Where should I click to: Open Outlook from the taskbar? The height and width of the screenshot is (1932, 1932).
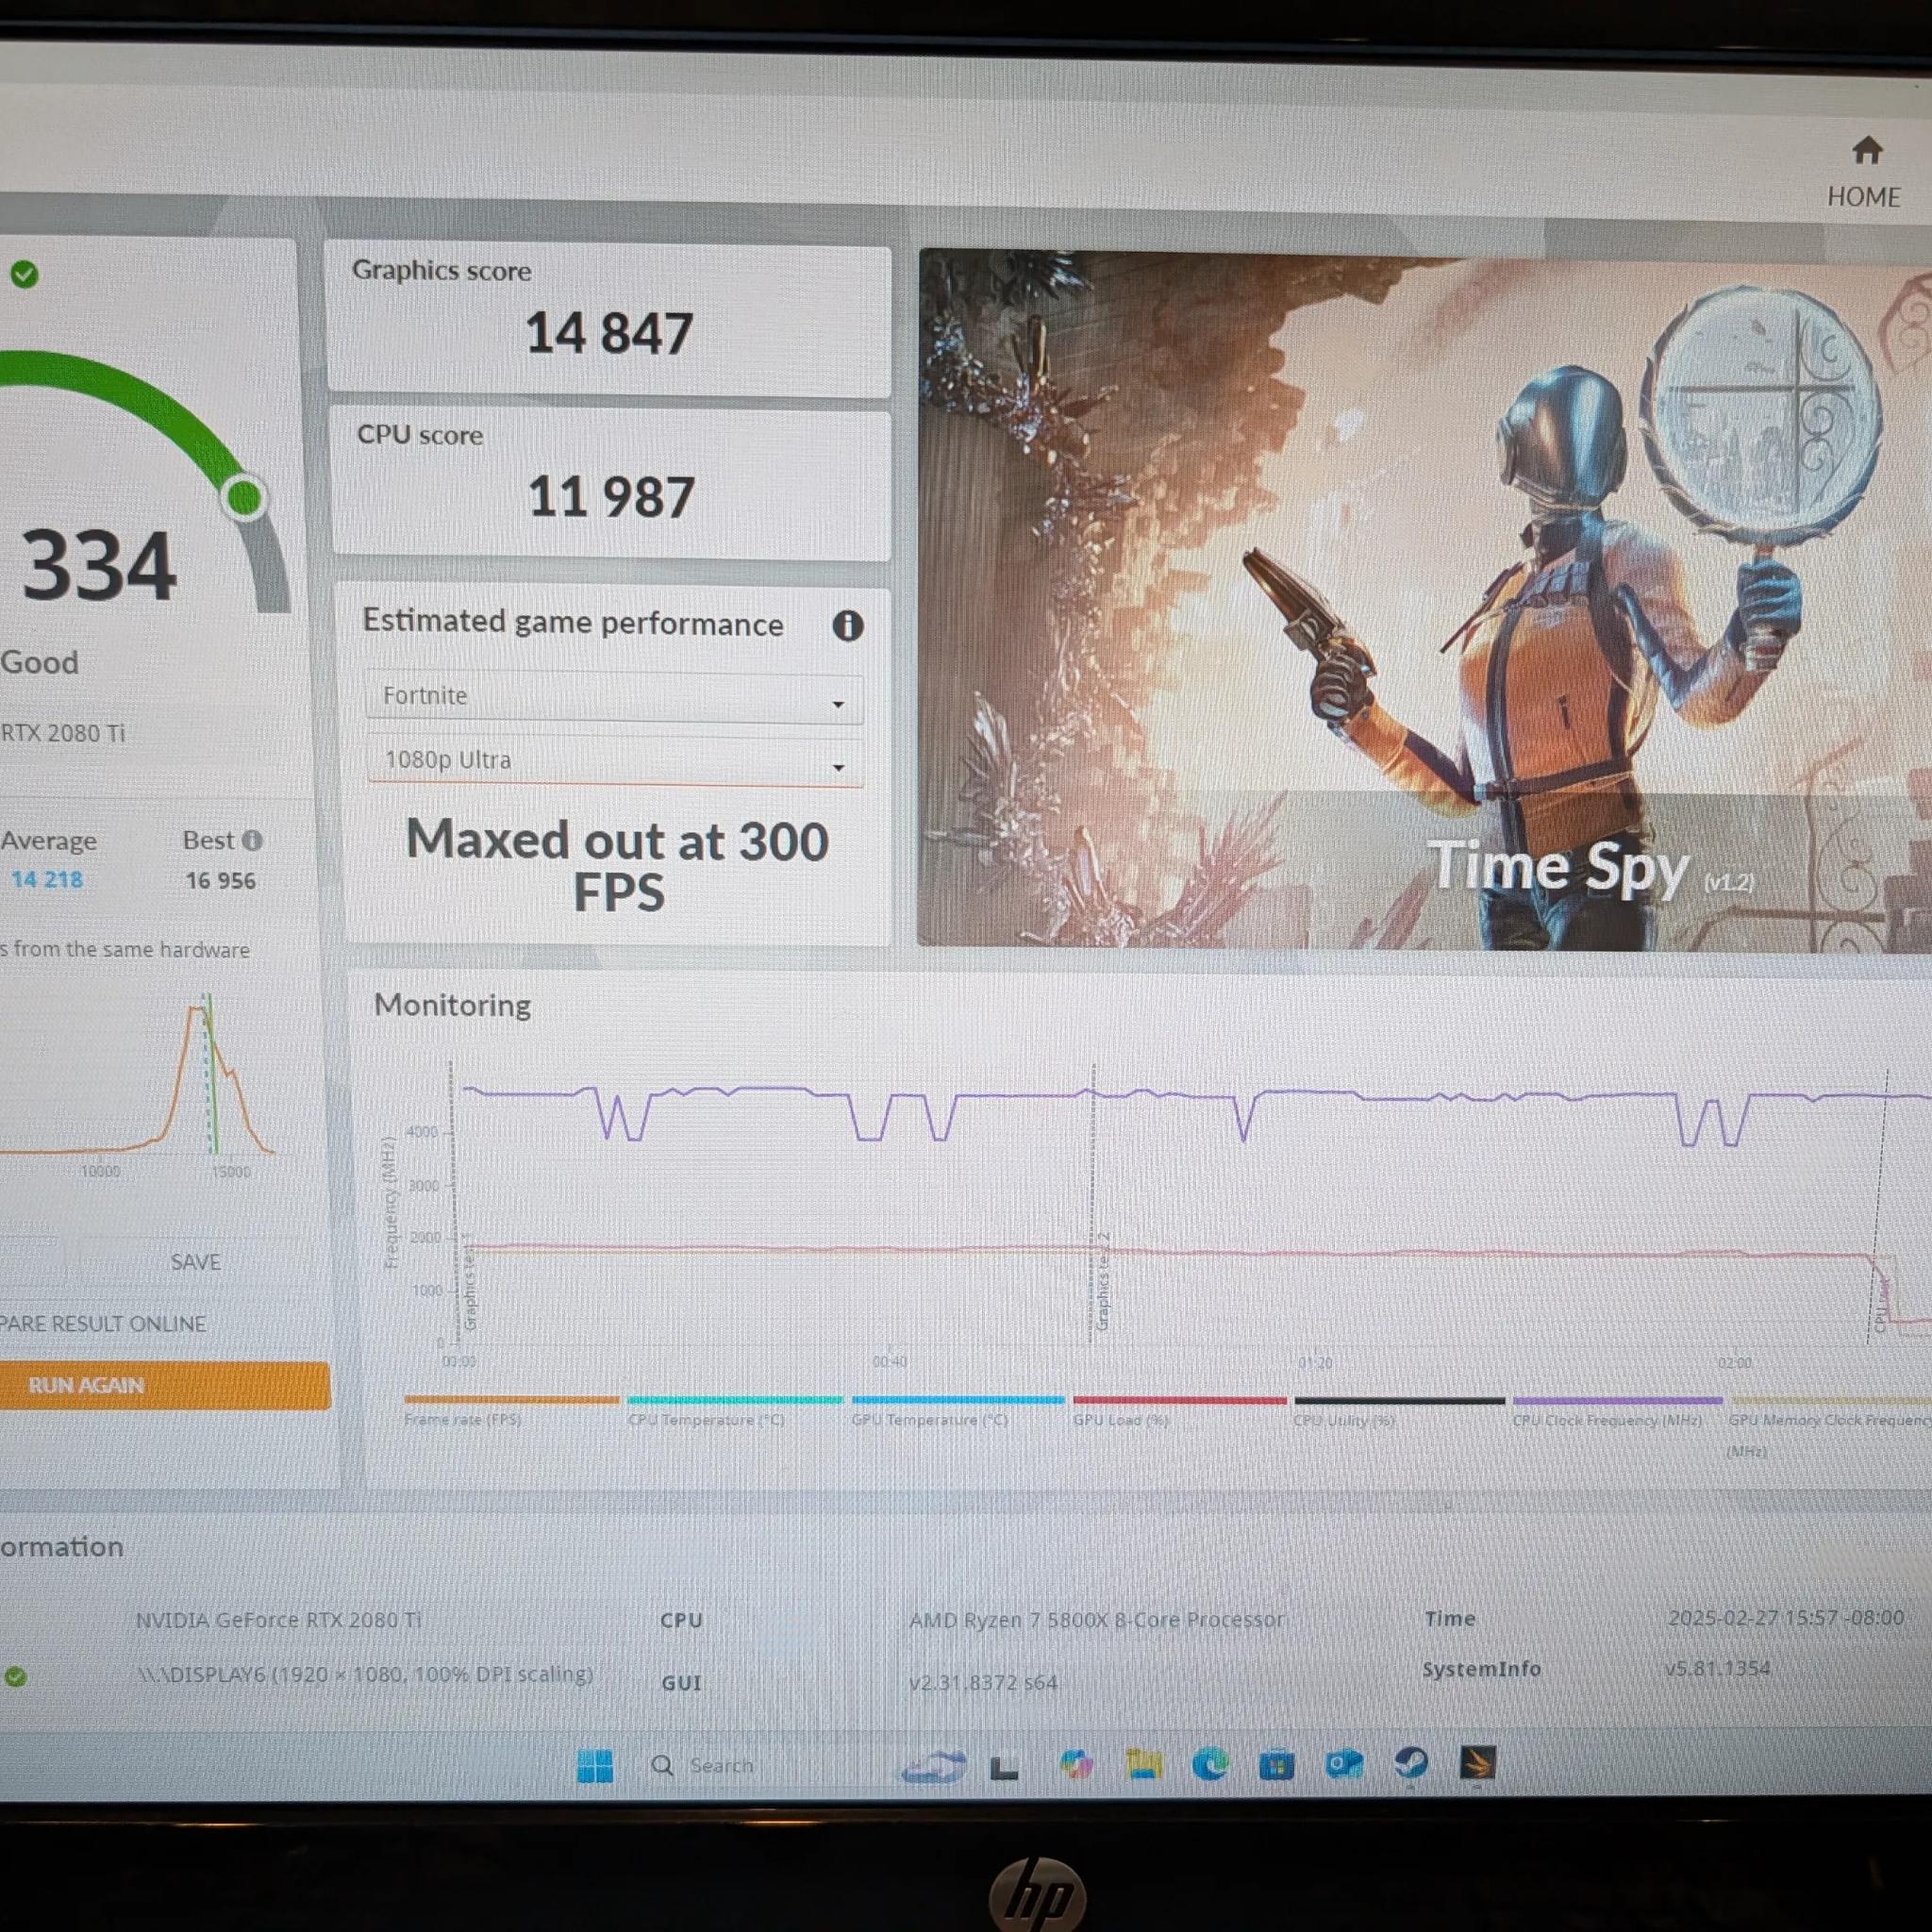tap(1344, 1765)
